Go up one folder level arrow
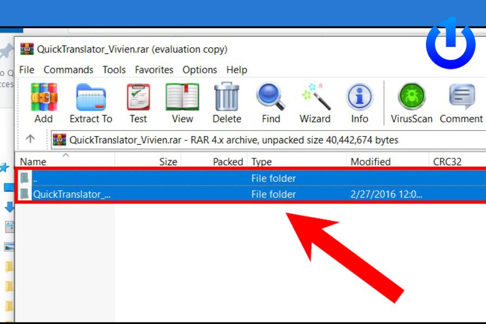Viewport: 486px width, 324px height. coord(30,139)
